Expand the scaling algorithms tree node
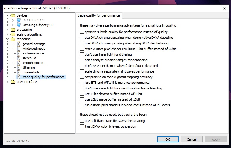This screenshot has height=148, width=231. (x=7, y=34)
